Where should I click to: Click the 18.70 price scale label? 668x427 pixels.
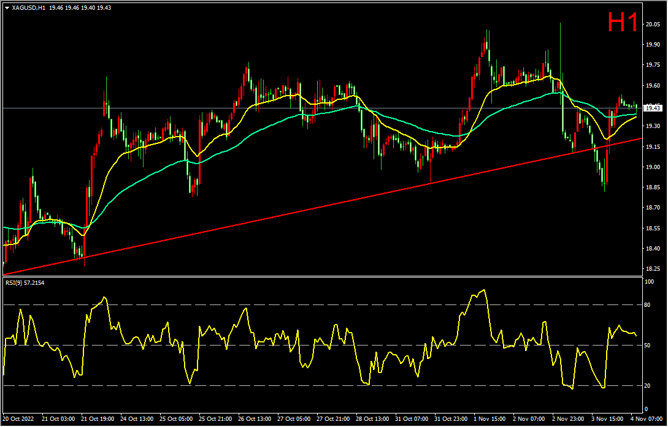[x=653, y=208]
